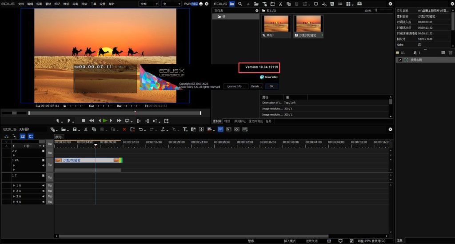The height and width of the screenshot is (244, 455).
Task: Open the timeline scale dropdown next to 1 秒
Action: [40, 146]
